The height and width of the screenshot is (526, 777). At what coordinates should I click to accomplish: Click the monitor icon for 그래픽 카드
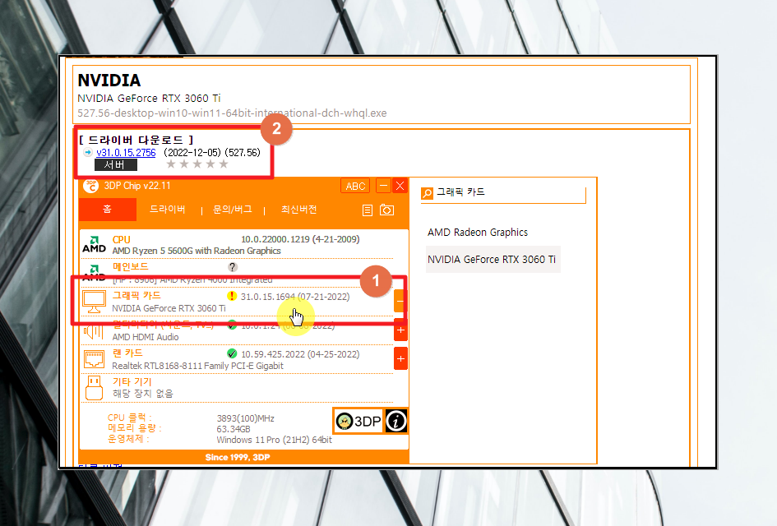coord(95,302)
